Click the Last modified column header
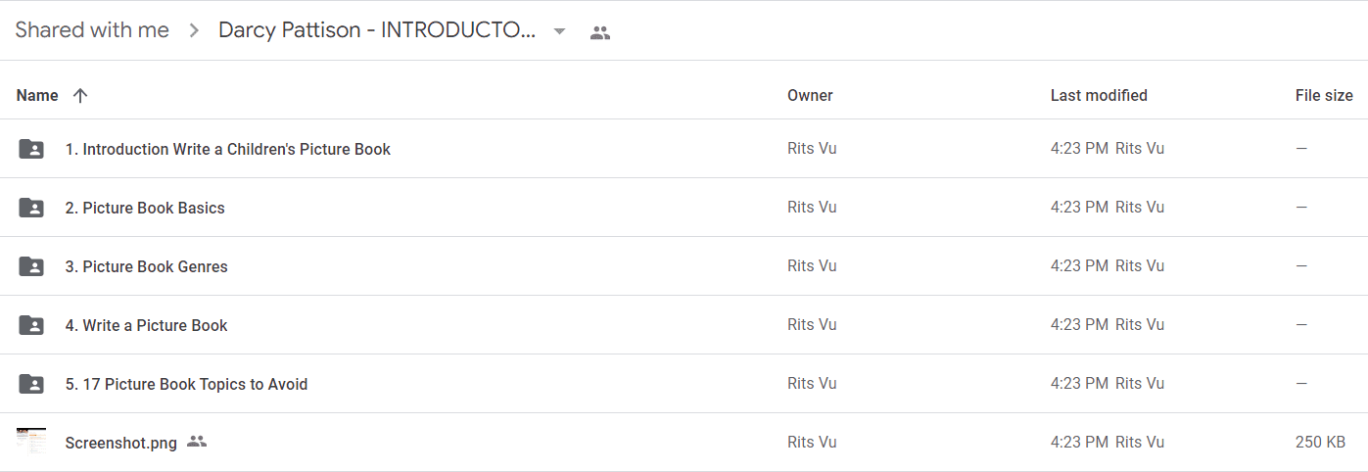1368x472 pixels. click(x=1099, y=95)
